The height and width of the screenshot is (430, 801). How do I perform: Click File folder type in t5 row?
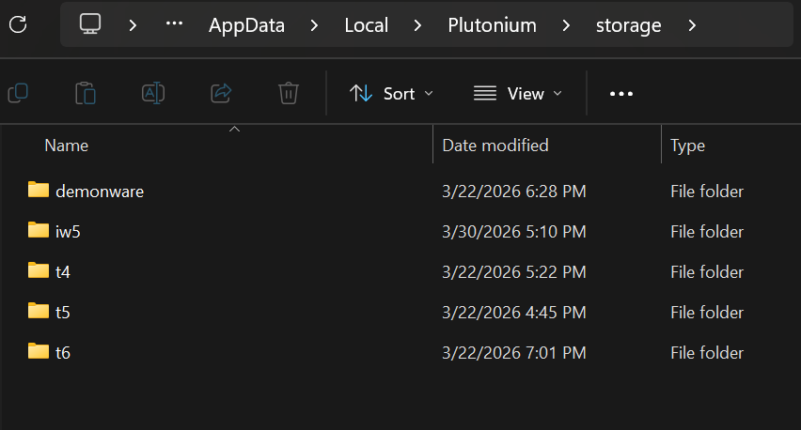tap(707, 312)
